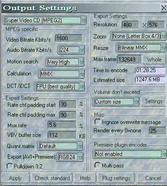
Task: Click the Whole button next to Max frame
Action: pos(154,60)
